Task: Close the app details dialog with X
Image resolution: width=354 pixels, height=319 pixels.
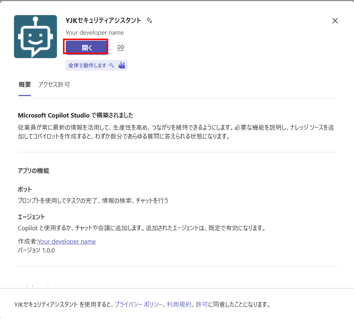Action: click(335, 21)
